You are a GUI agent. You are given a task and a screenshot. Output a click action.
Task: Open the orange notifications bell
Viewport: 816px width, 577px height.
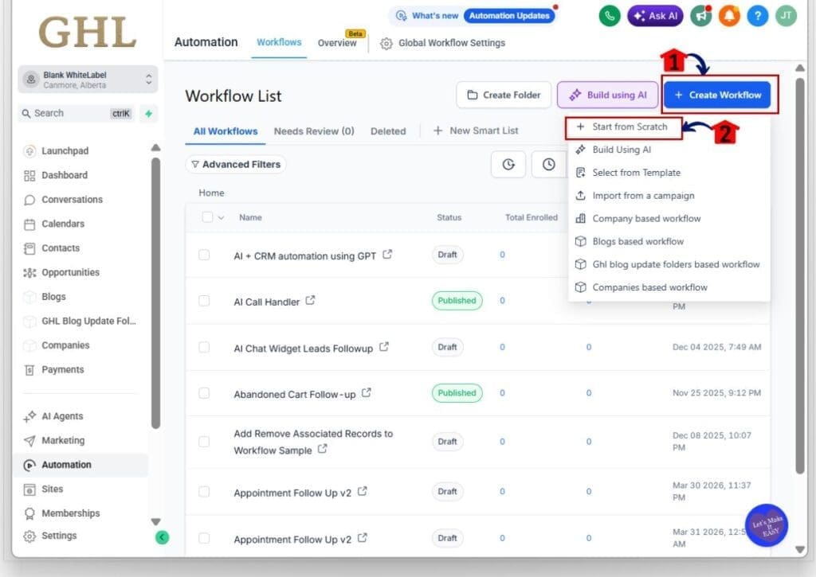click(x=730, y=15)
